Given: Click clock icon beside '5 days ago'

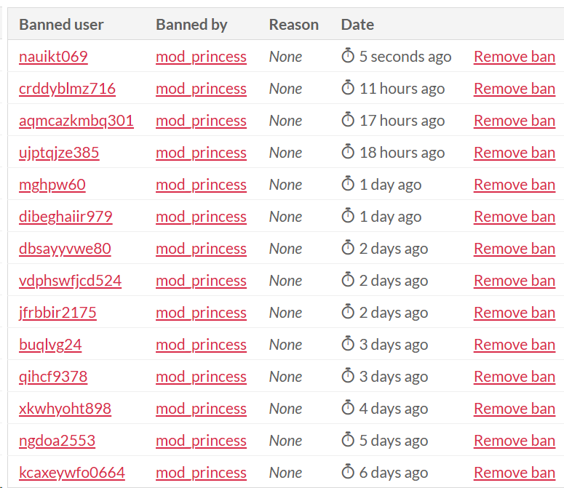Looking at the screenshot, I should pos(348,440).
